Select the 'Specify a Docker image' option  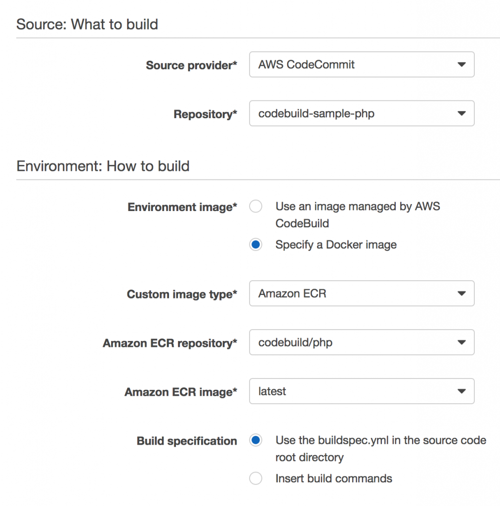click(x=255, y=244)
